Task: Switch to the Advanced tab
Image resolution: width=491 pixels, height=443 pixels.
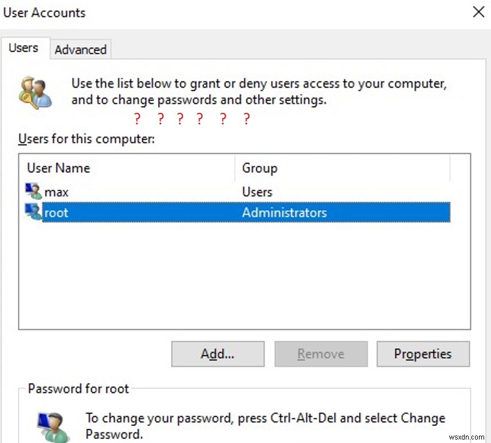Action: coord(80,49)
